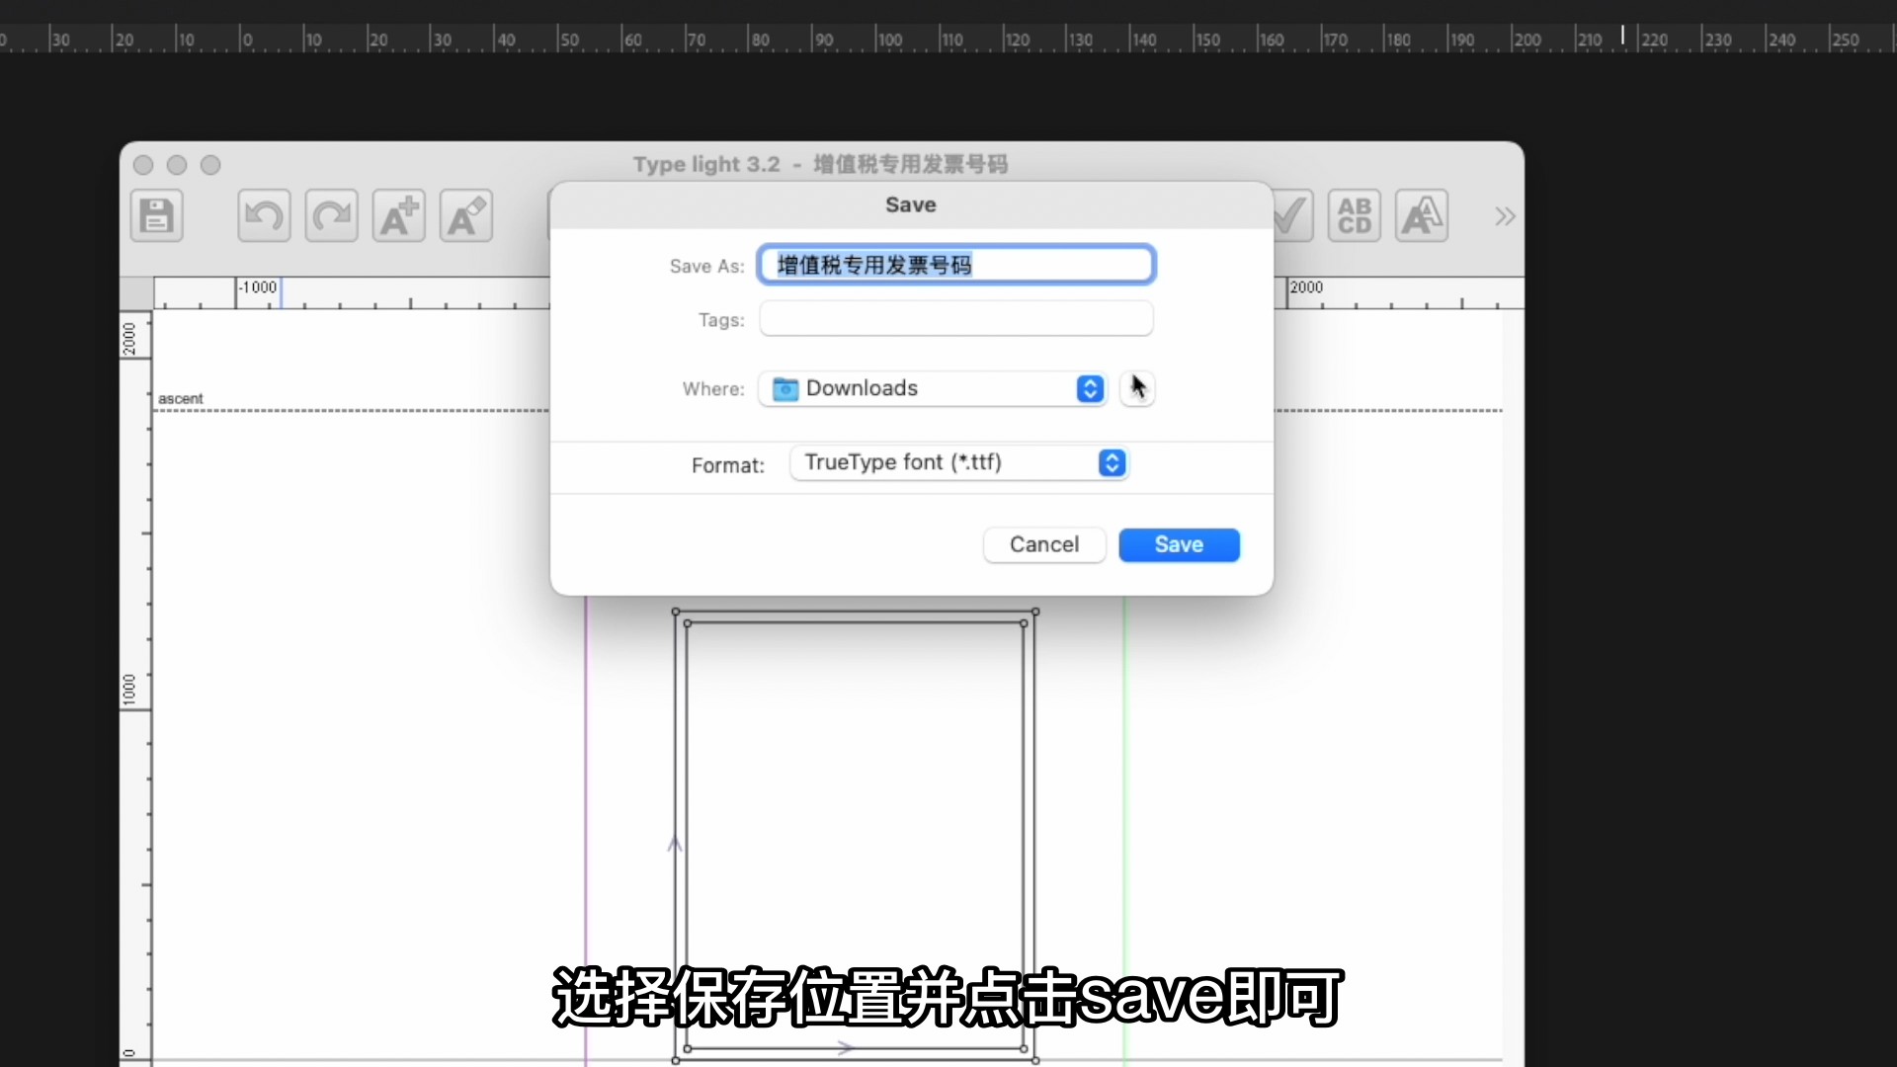Click the floppy disk save icon
Screen dimensions: 1897x1067
(156, 215)
